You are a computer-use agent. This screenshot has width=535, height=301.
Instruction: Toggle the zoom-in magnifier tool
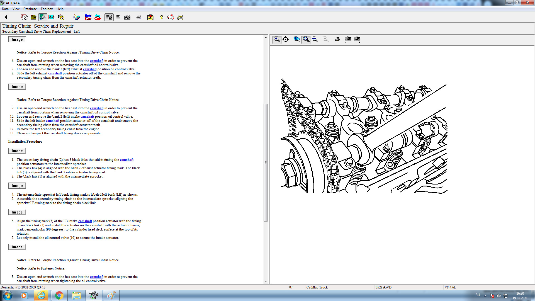[277, 39]
